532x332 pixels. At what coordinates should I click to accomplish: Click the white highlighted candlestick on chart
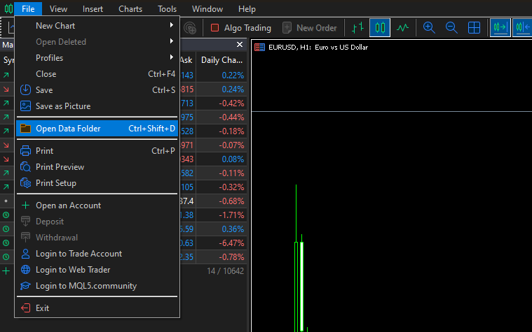pos(301,287)
